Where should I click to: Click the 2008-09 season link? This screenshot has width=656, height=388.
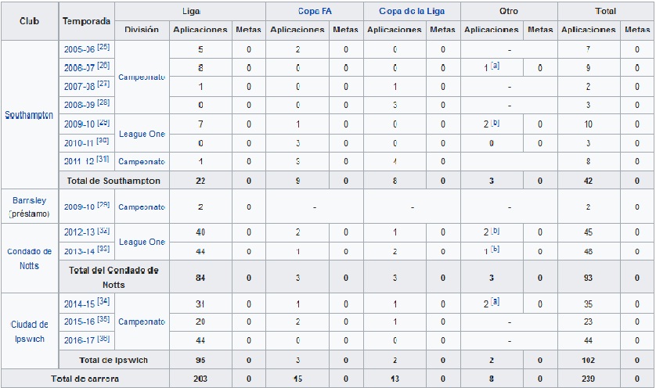click(x=80, y=106)
